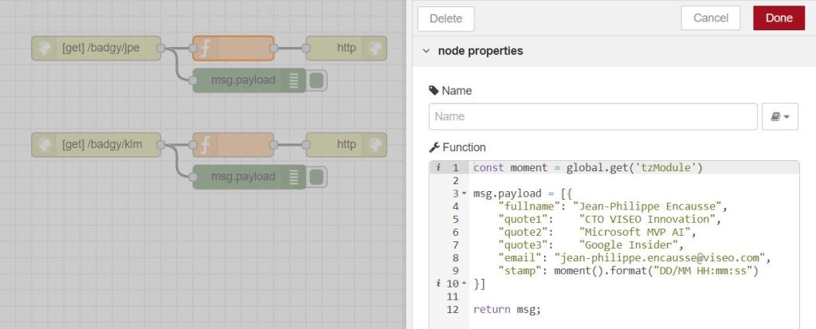816x329 pixels.
Task: Click the globe icon on bottom http response node
Action: 373,145
